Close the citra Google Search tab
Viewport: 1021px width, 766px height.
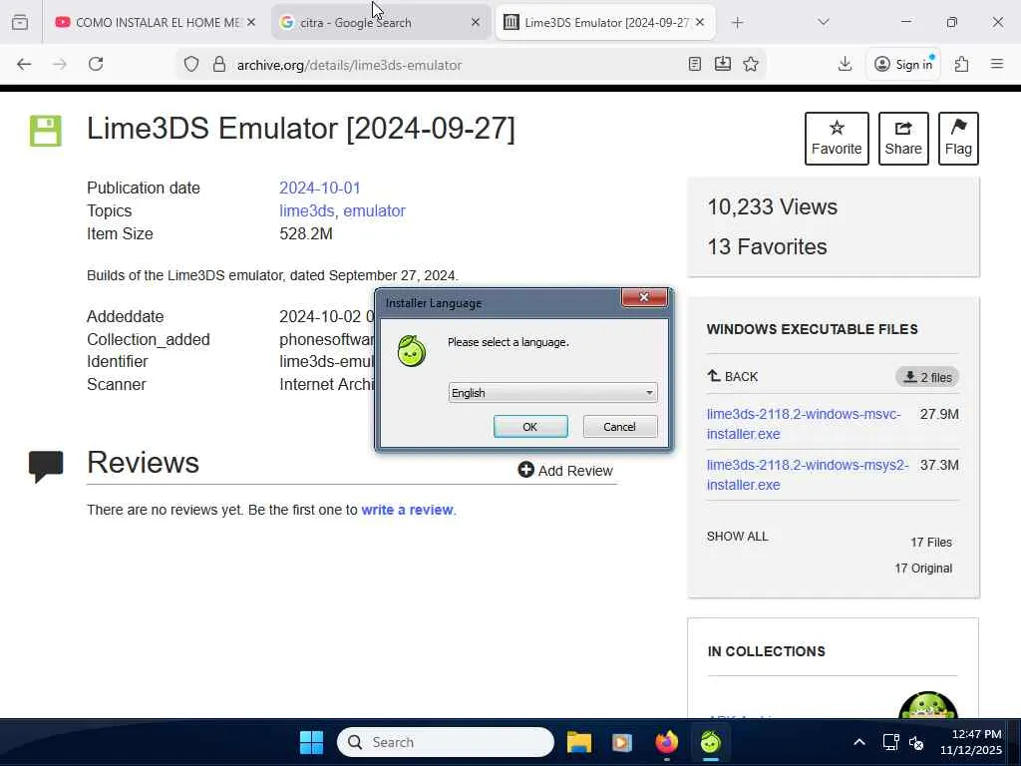click(x=476, y=22)
